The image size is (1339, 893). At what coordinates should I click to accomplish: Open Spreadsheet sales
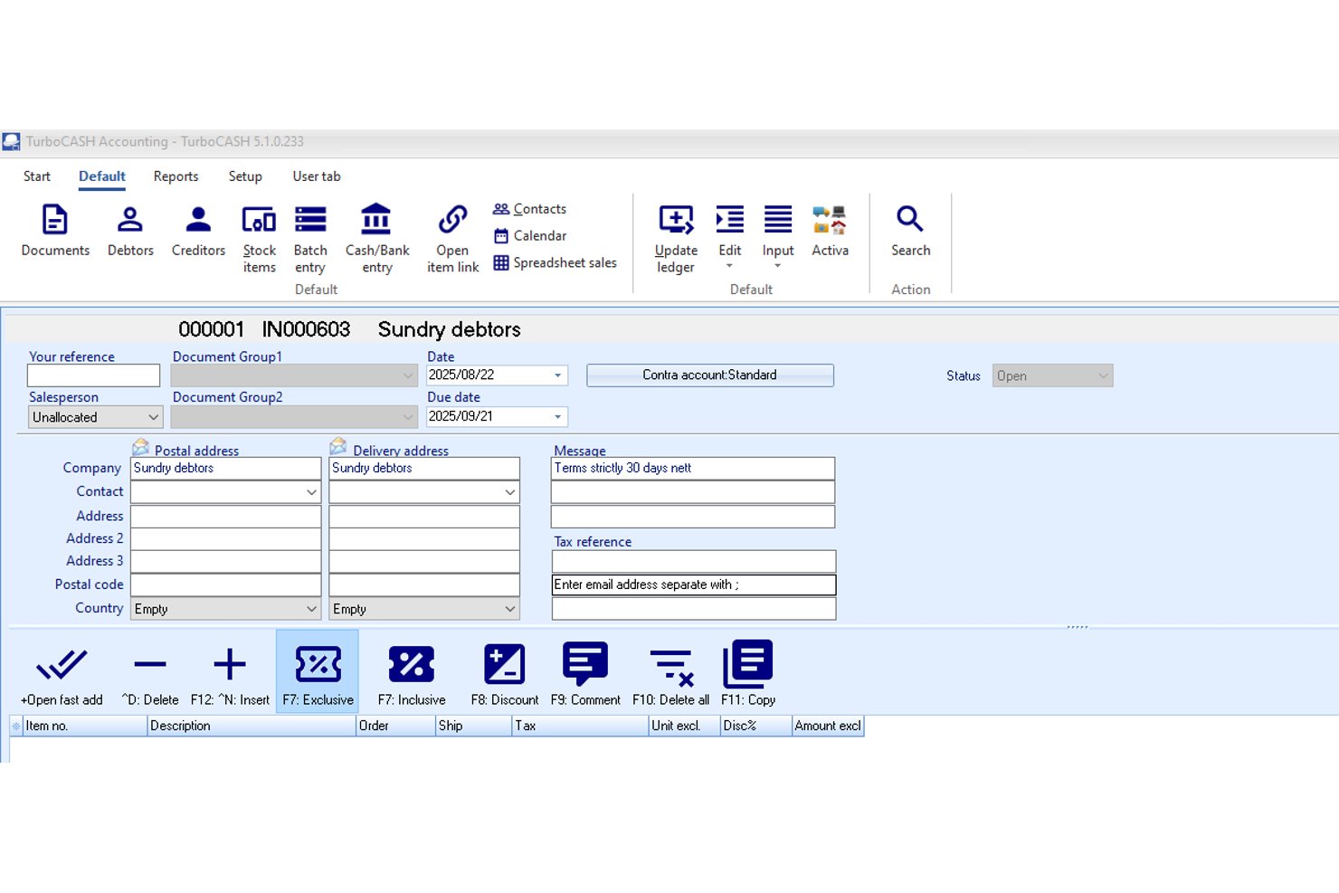(x=556, y=263)
